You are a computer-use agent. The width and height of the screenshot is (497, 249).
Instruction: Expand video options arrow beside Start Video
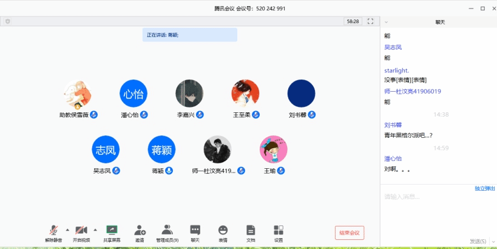tap(95, 230)
